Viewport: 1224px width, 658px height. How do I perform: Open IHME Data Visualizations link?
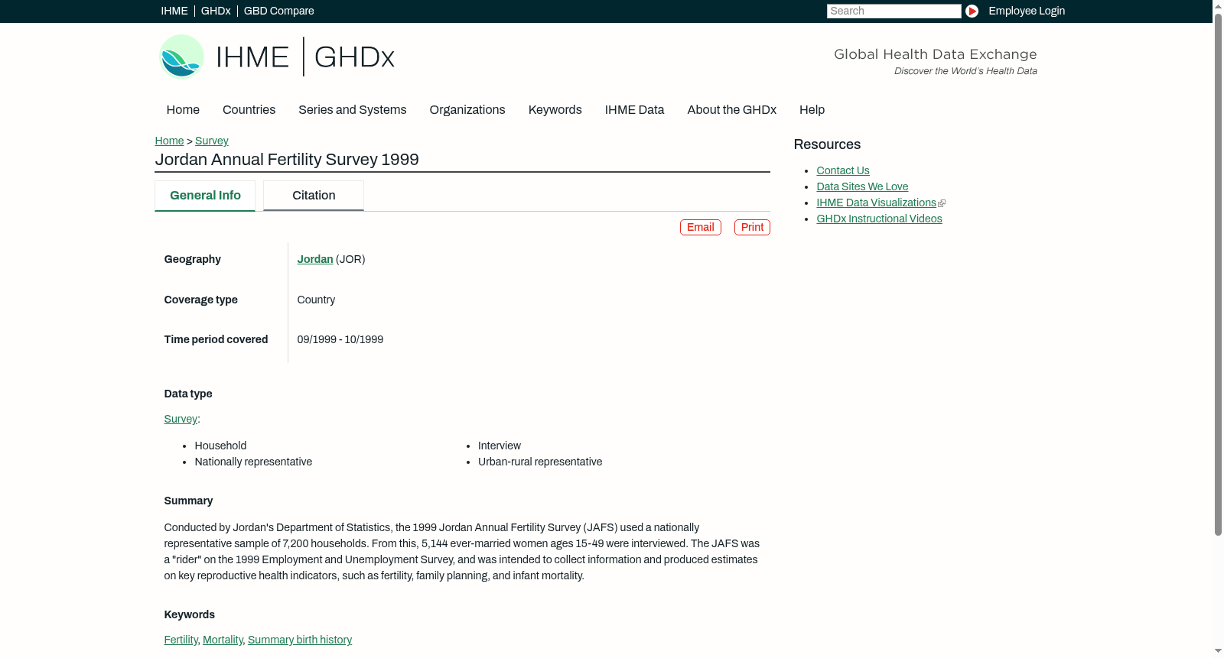[876, 203]
